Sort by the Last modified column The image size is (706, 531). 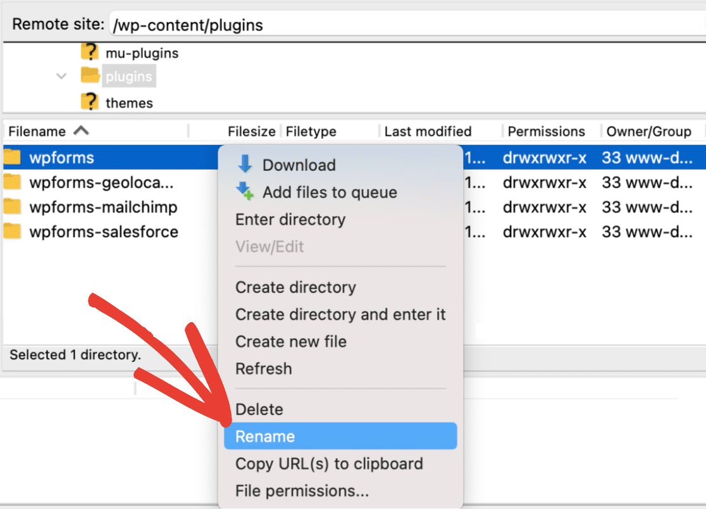tap(428, 132)
